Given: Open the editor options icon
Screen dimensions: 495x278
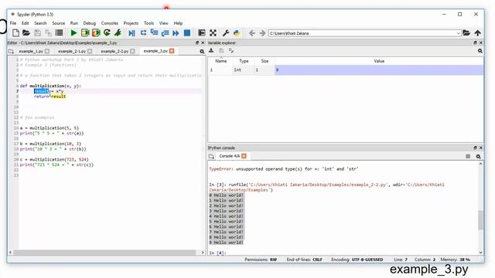Looking at the screenshot, I should tap(202, 52).
